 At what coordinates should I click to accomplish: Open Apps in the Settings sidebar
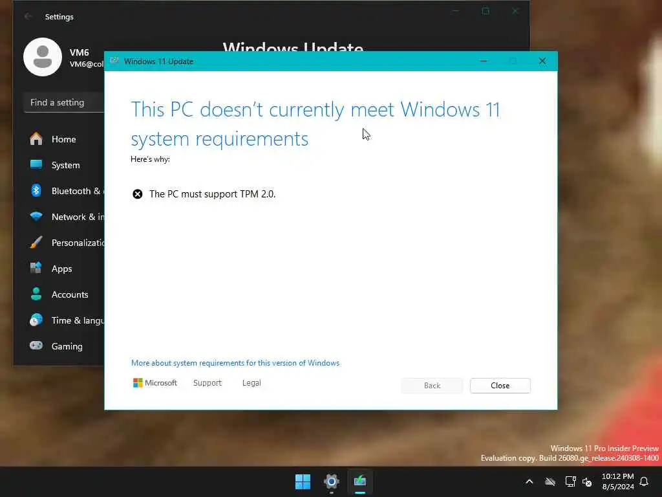(59, 269)
